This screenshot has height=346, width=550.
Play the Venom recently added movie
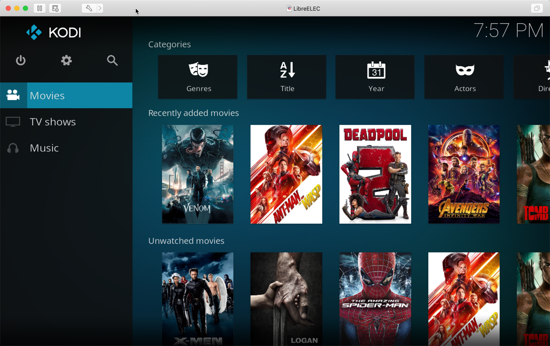click(x=198, y=174)
